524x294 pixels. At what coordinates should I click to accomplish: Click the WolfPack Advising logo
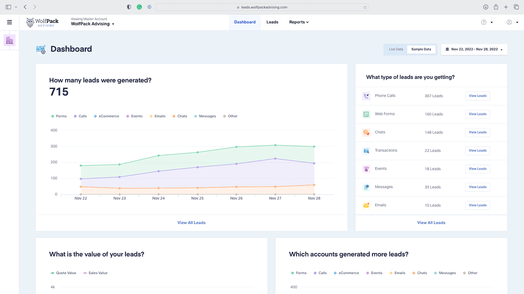(42, 22)
